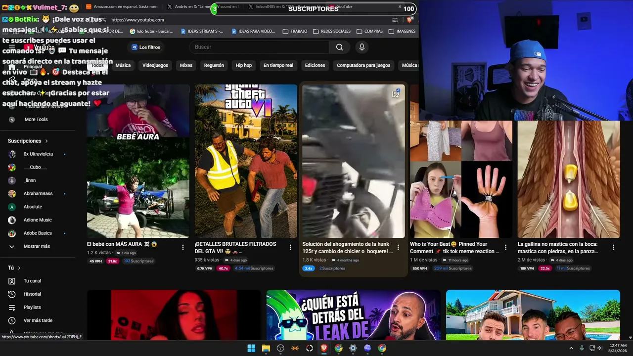Image resolution: width=633 pixels, height=356 pixels.
Task: Expand the Tú section chevron
Action: coord(19,268)
